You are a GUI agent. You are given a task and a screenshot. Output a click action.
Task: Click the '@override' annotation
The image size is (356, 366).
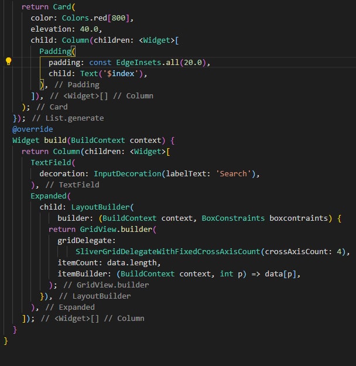(x=33, y=129)
